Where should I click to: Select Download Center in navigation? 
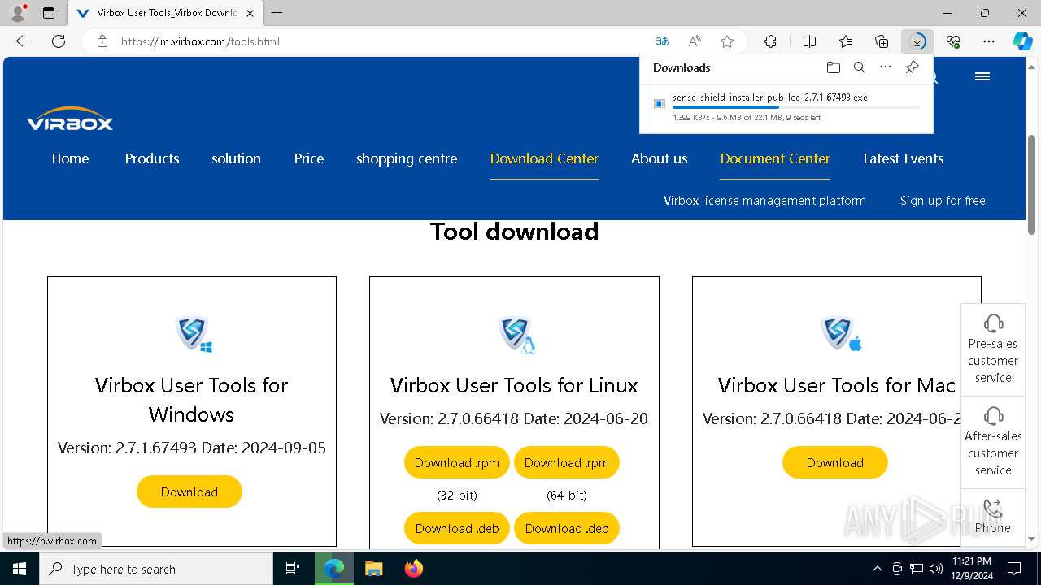click(544, 158)
